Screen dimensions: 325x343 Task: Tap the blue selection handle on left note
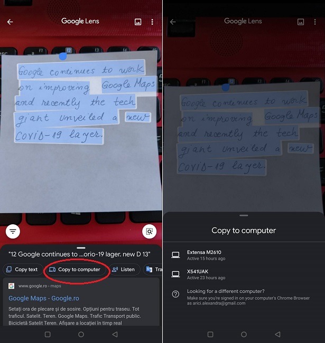(63, 56)
